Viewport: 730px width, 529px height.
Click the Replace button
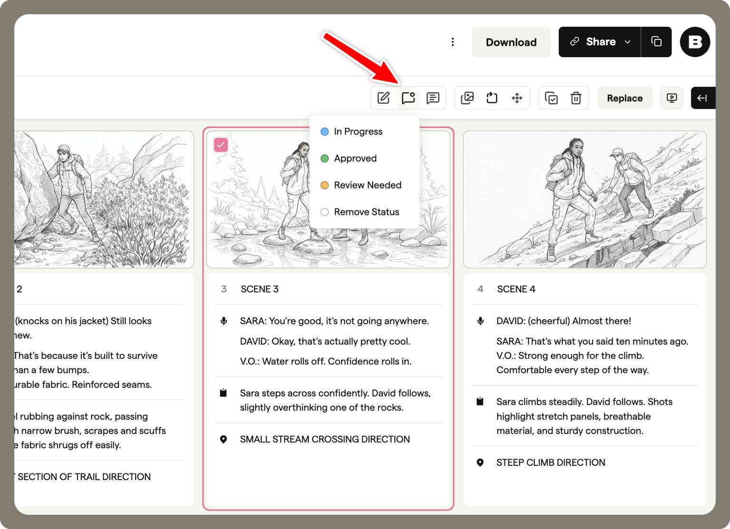[x=624, y=98]
